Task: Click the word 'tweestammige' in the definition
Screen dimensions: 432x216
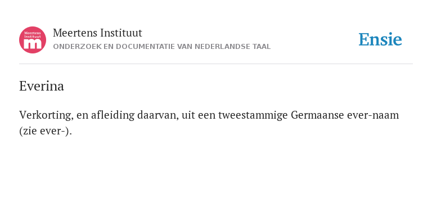Action: [253, 115]
